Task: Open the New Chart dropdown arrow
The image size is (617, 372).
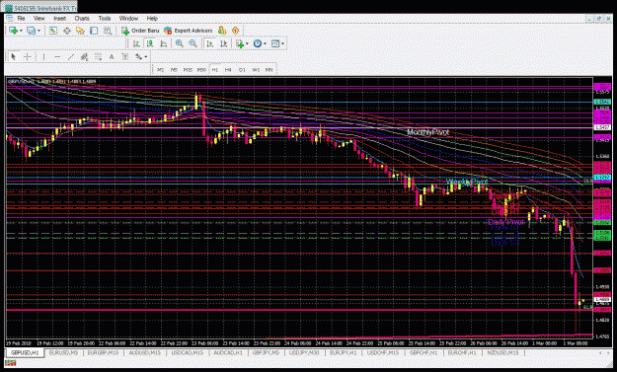Action: point(21,31)
